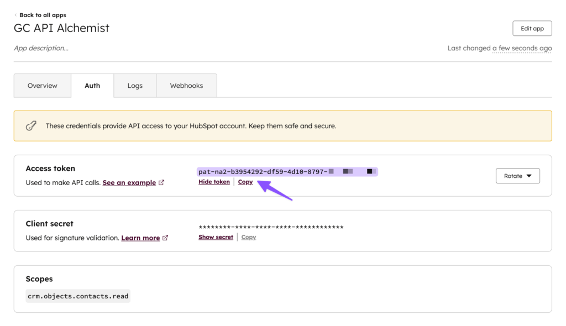Select the crm.objects.contacts.read scope tag
This screenshot has height=326, width=566.
point(77,296)
